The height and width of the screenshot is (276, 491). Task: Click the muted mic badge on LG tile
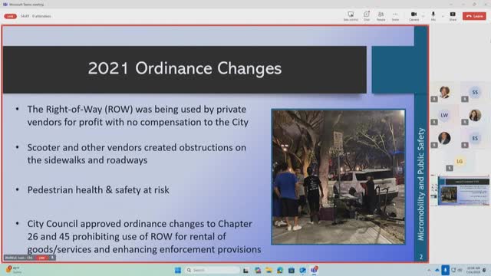tap(450, 169)
